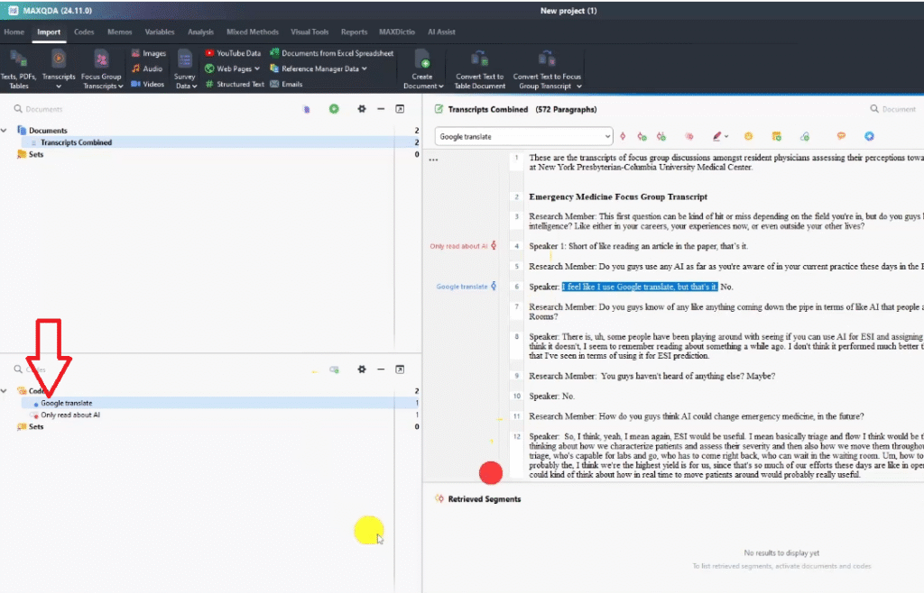924x593 pixels.
Task: Click the emoji code smiley icon
Action: pyautogui.click(x=748, y=136)
